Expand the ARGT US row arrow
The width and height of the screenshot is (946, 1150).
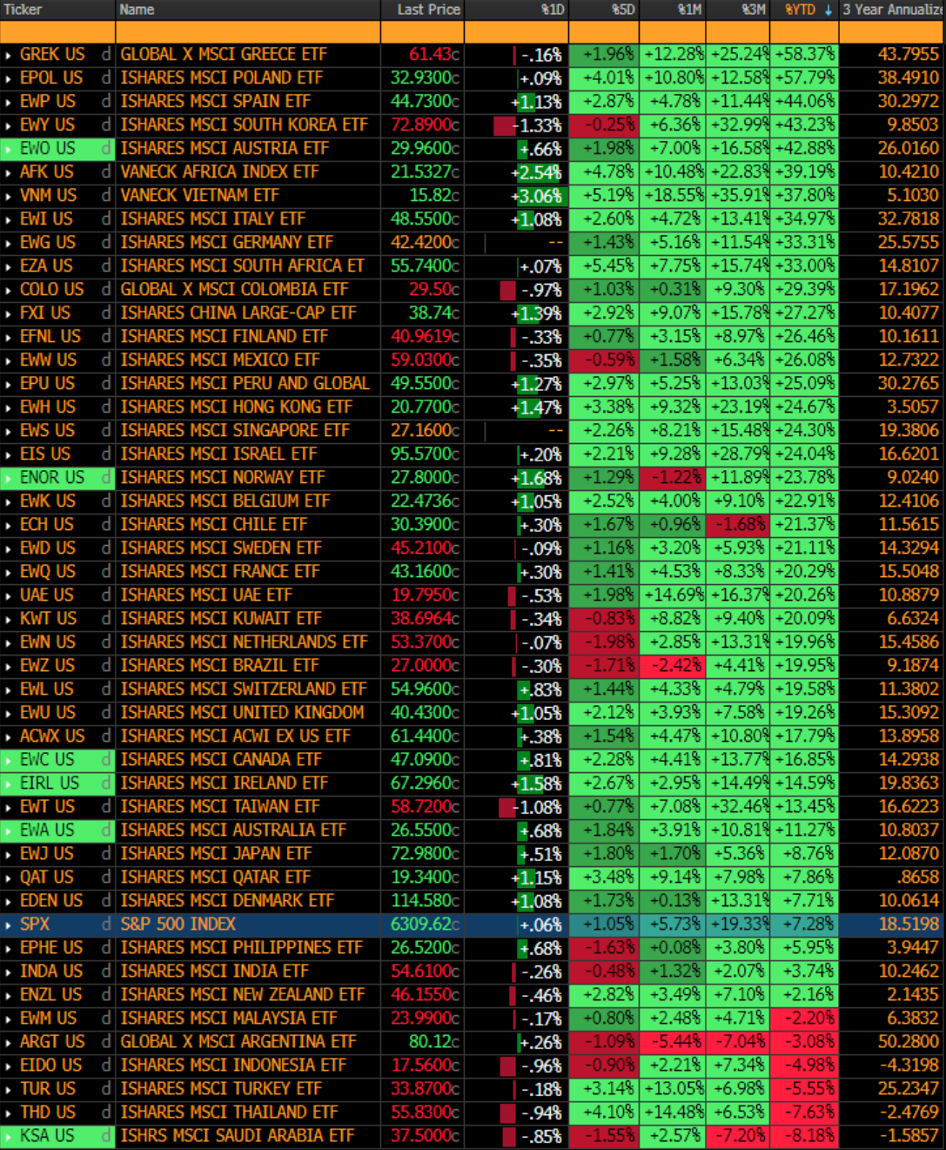tap(8, 1042)
